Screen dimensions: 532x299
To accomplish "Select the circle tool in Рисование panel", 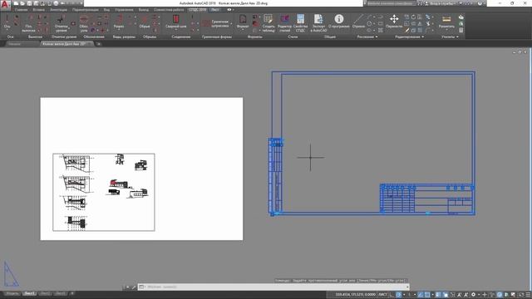I will pyautogui.click(x=369, y=23).
